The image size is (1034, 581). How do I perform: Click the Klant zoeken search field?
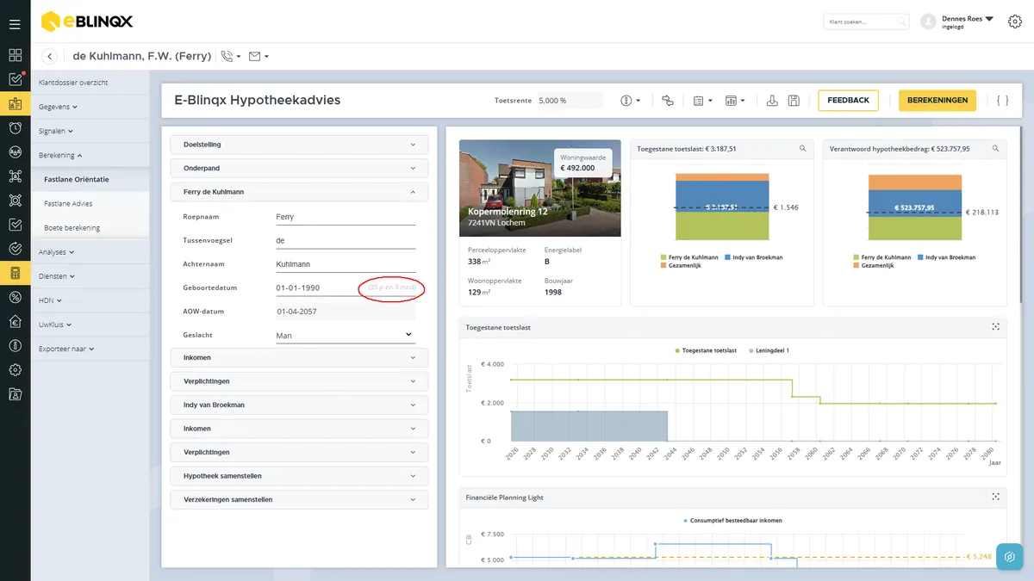[866, 22]
